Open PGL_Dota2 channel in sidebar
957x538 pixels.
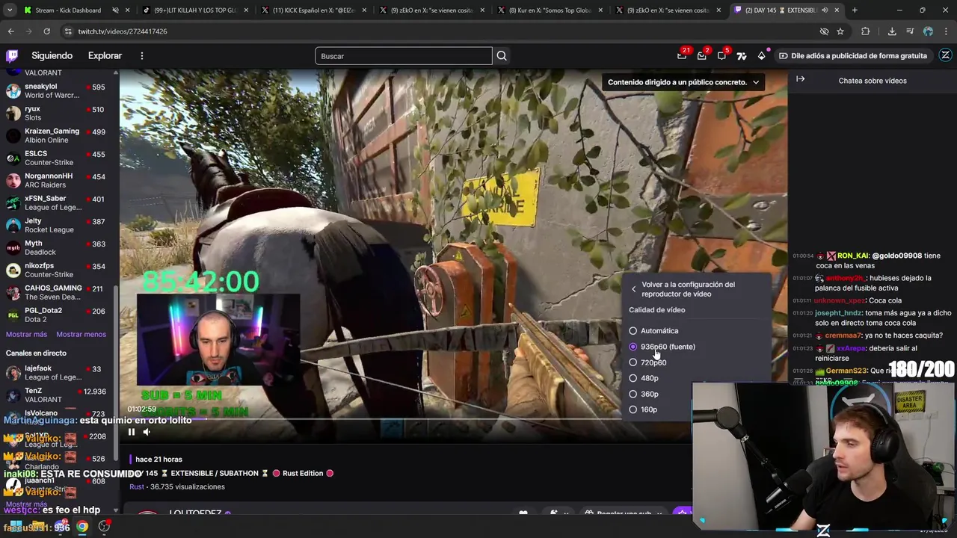click(x=57, y=315)
